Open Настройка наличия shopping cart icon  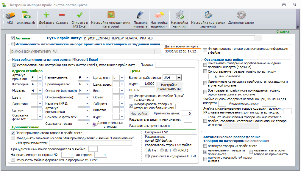coord(180,15)
